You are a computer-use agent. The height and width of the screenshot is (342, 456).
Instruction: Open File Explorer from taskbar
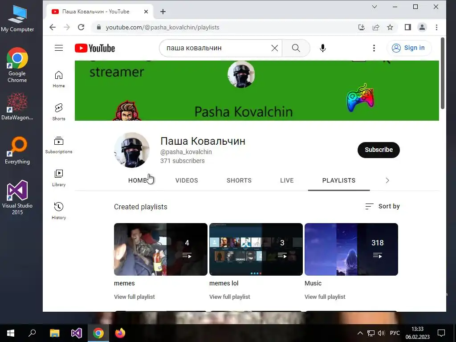click(x=55, y=333)
